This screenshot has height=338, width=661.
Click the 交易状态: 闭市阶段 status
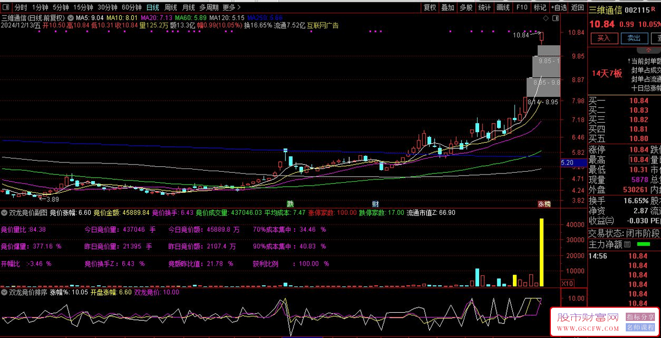tap(624, 233)
